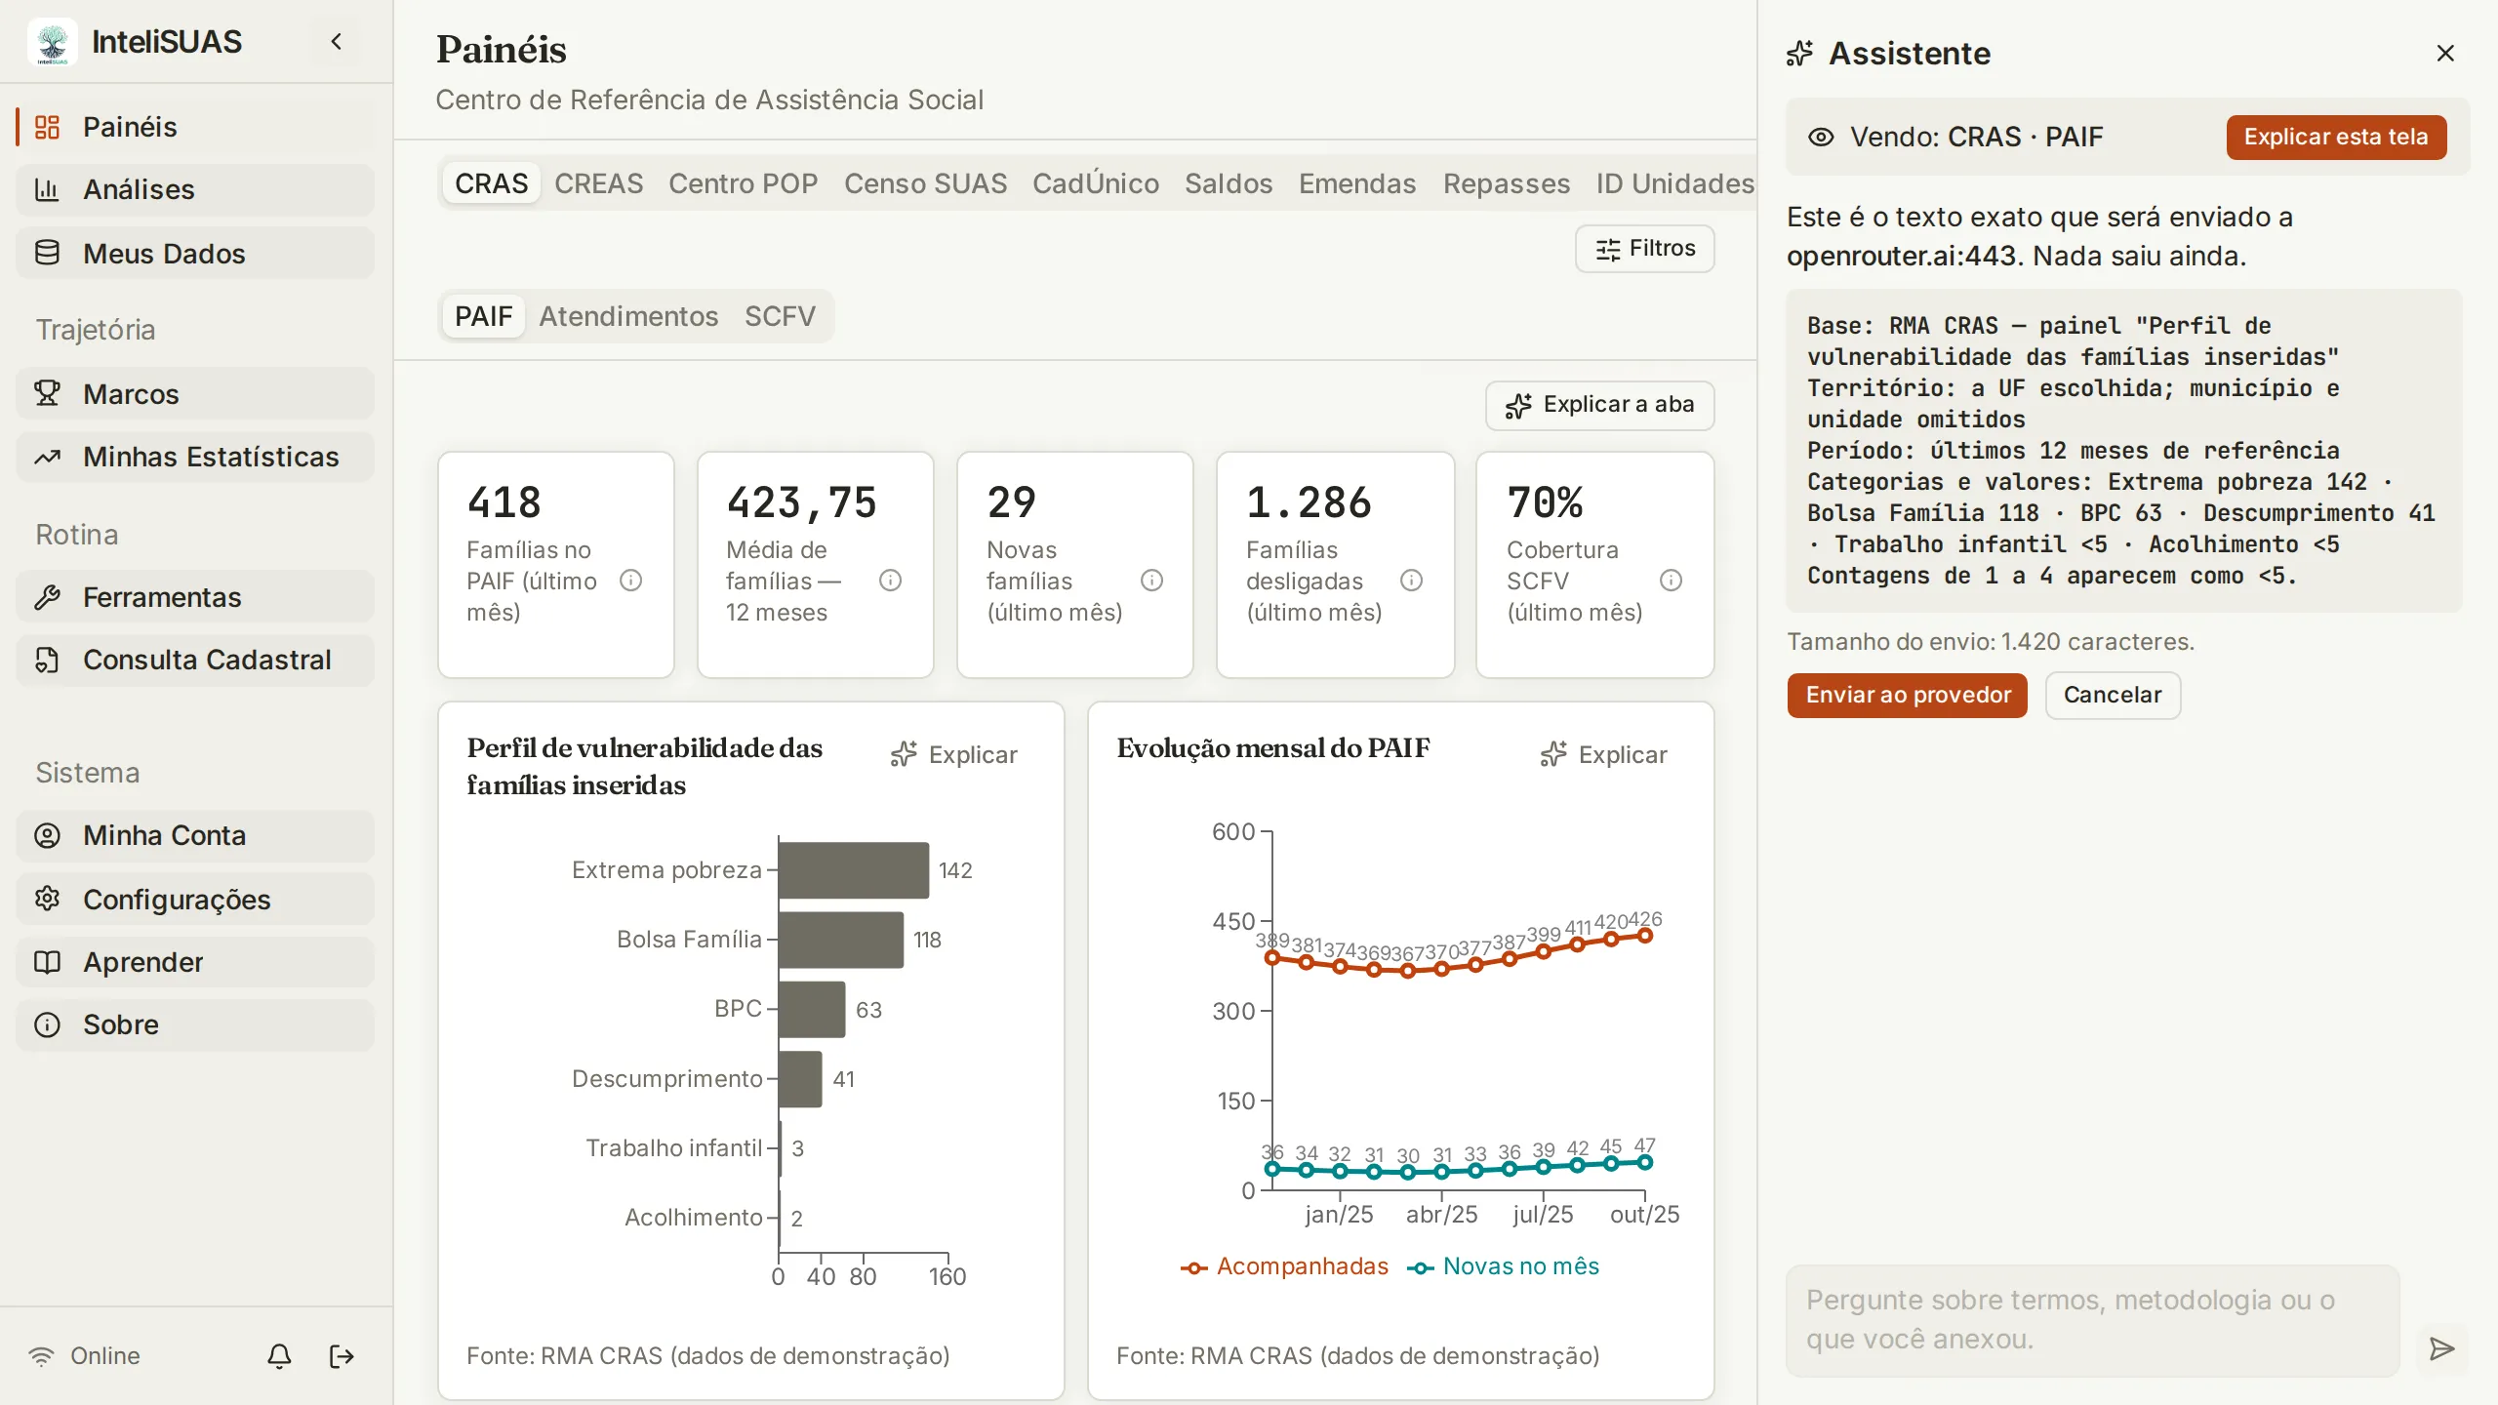The width and height of the screenshot is (2498, 1405).
Task: Open Minhas Estatísticas
Action: [195, 457]
